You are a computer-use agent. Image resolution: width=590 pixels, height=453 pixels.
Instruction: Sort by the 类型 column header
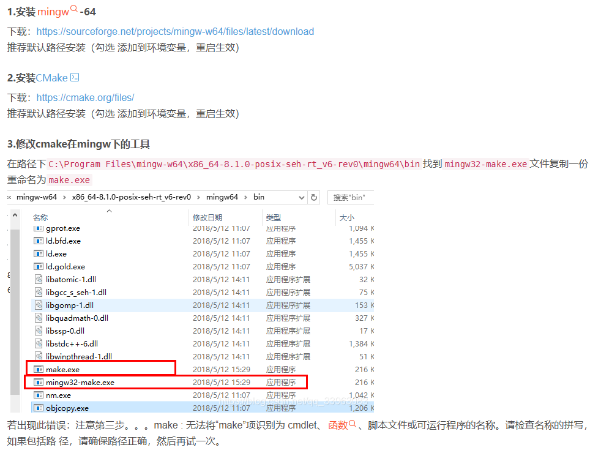[273, 217]
